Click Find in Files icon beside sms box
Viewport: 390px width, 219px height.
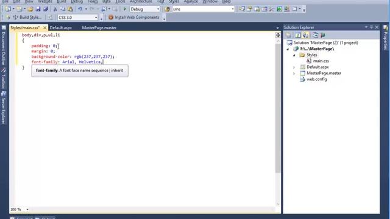[167, 9]
